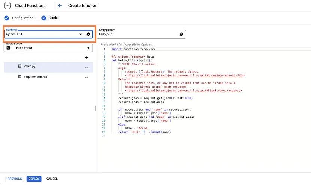Open requirements.txt file
Image resolution: width=311 pixels, height=185 pixels.
click(x=35, y=77)
